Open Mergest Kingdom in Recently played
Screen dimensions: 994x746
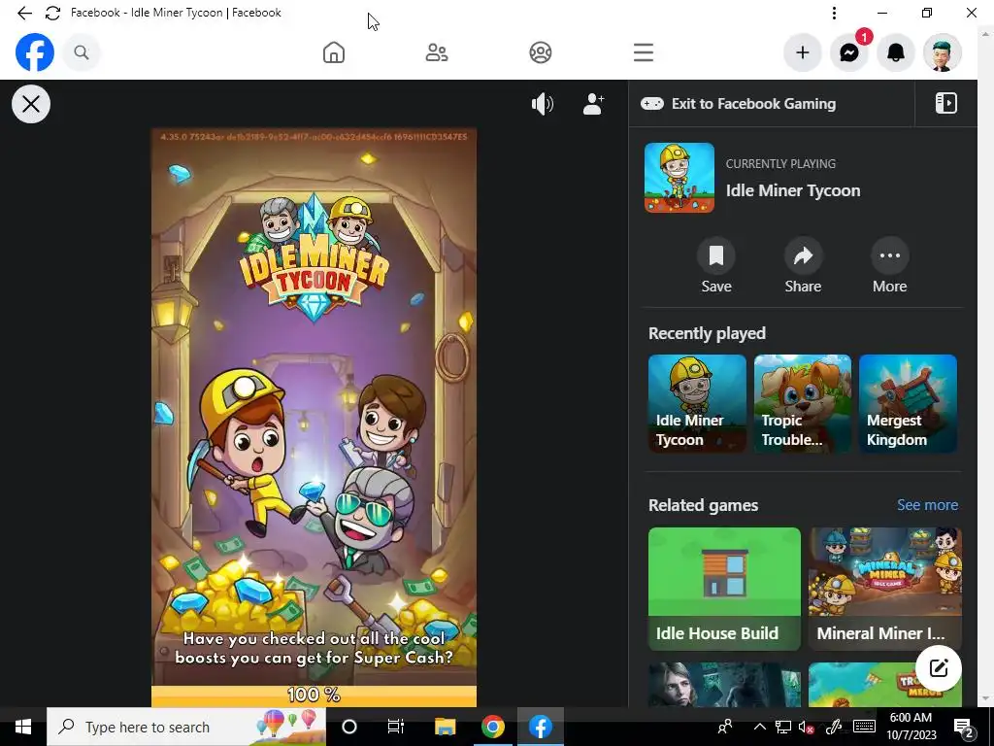tap(908, 403)
